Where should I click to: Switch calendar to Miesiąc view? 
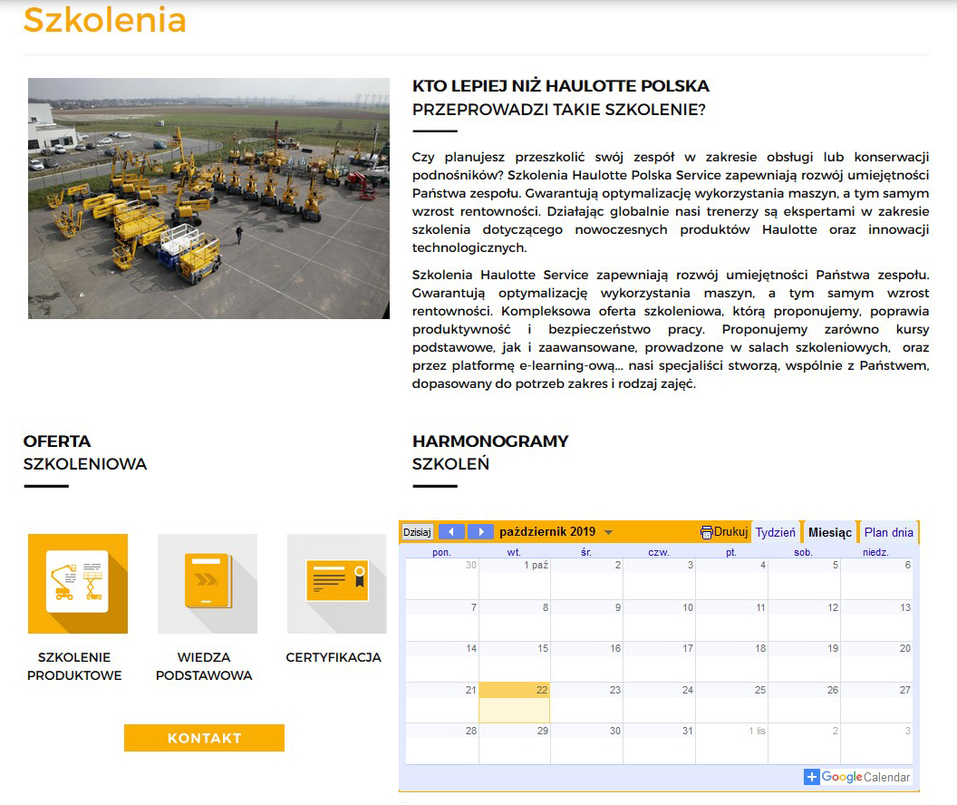pyautogui.click(x=829, y=532)
